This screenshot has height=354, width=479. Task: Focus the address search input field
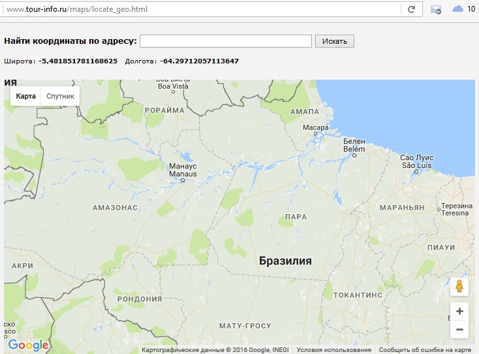225,41
